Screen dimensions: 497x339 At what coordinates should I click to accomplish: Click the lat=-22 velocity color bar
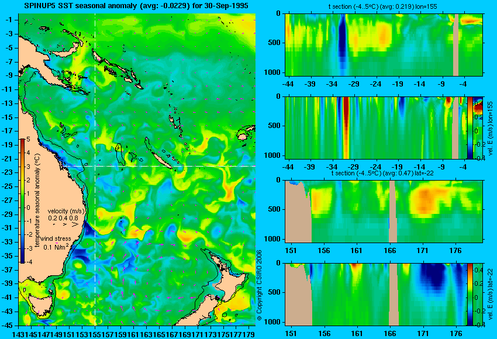click(470, 295)
